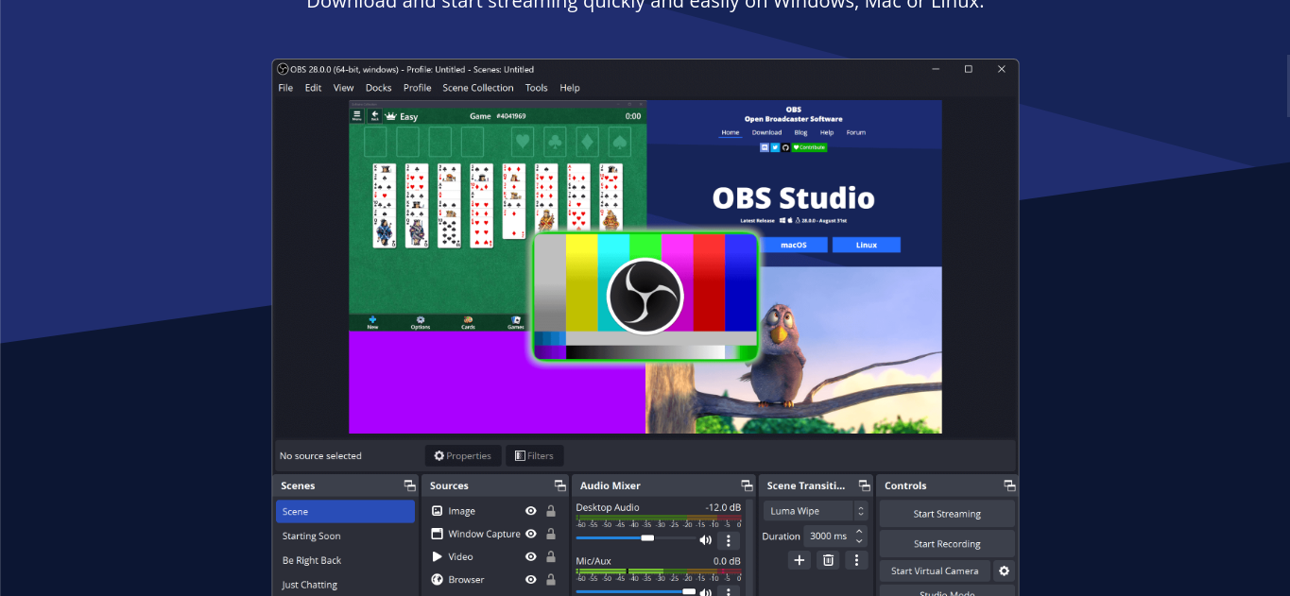This screenshot has height=596, width=1290.
Task: Toggle the lock on Video source
Action: [x=551, y=556]
